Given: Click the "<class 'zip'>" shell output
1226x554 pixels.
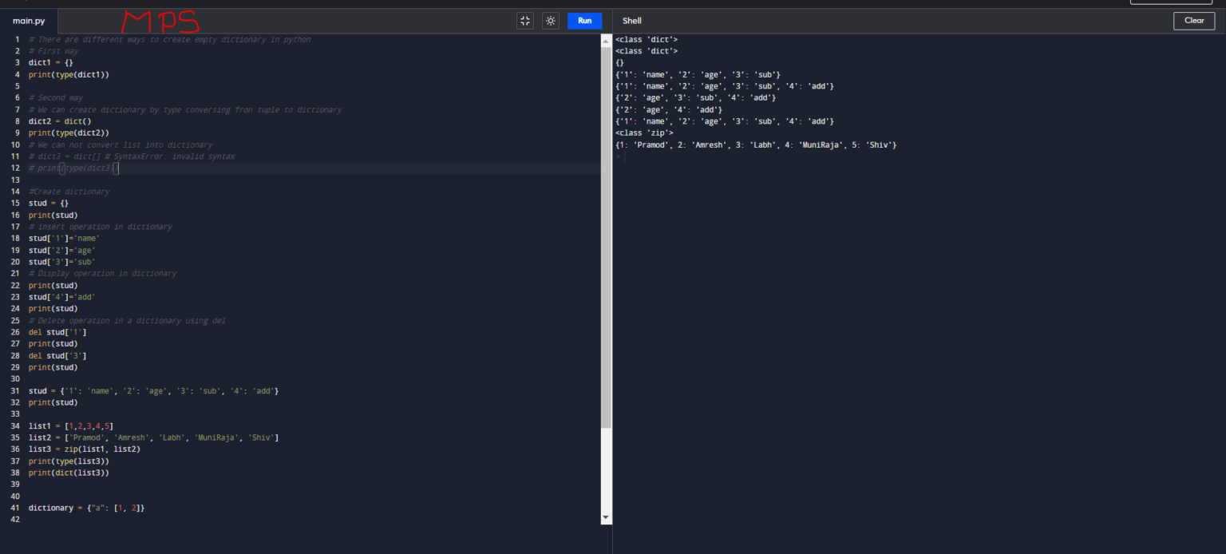Looking at the screenshot, I should pyautogui.click(x=644, y=133).
